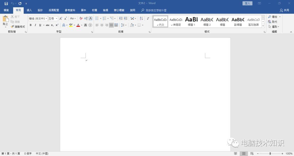This screenshot has height=156, width=294.
Task: Expand the bullet list style dropdown
Action: (x=100, y=18)
